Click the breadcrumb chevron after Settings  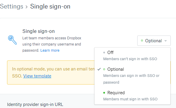(26, 7)
